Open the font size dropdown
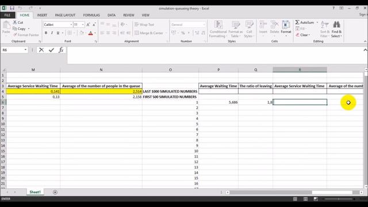Viewport: 368px width, 207px height. [83, 25]
